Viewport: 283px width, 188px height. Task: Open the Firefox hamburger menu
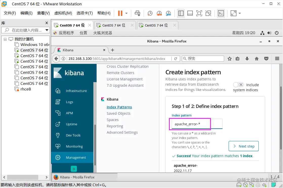pyautogui.click(x=277, y=59)
